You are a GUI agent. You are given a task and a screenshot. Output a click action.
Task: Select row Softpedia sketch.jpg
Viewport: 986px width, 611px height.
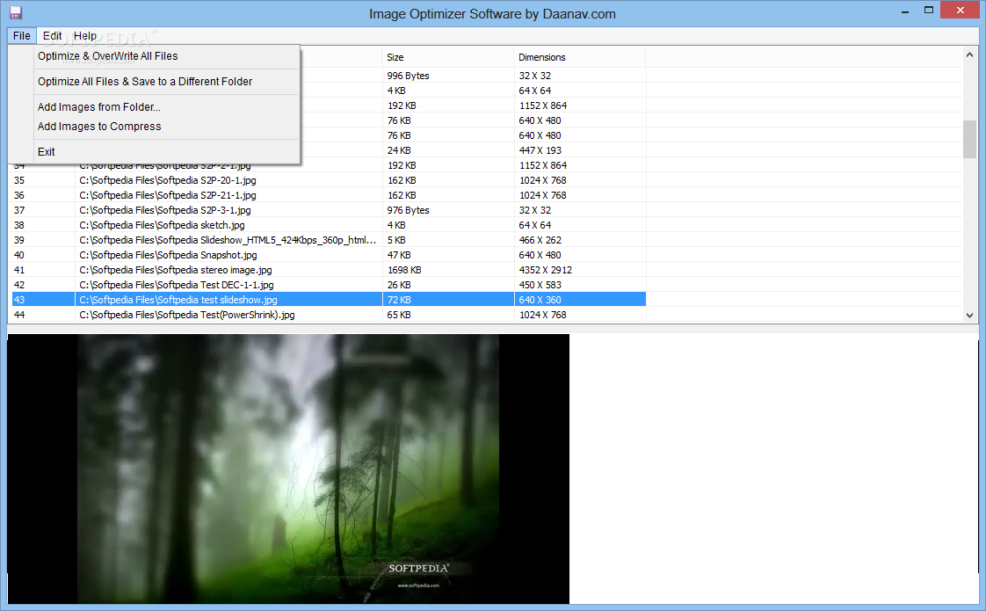coord(329,225)
